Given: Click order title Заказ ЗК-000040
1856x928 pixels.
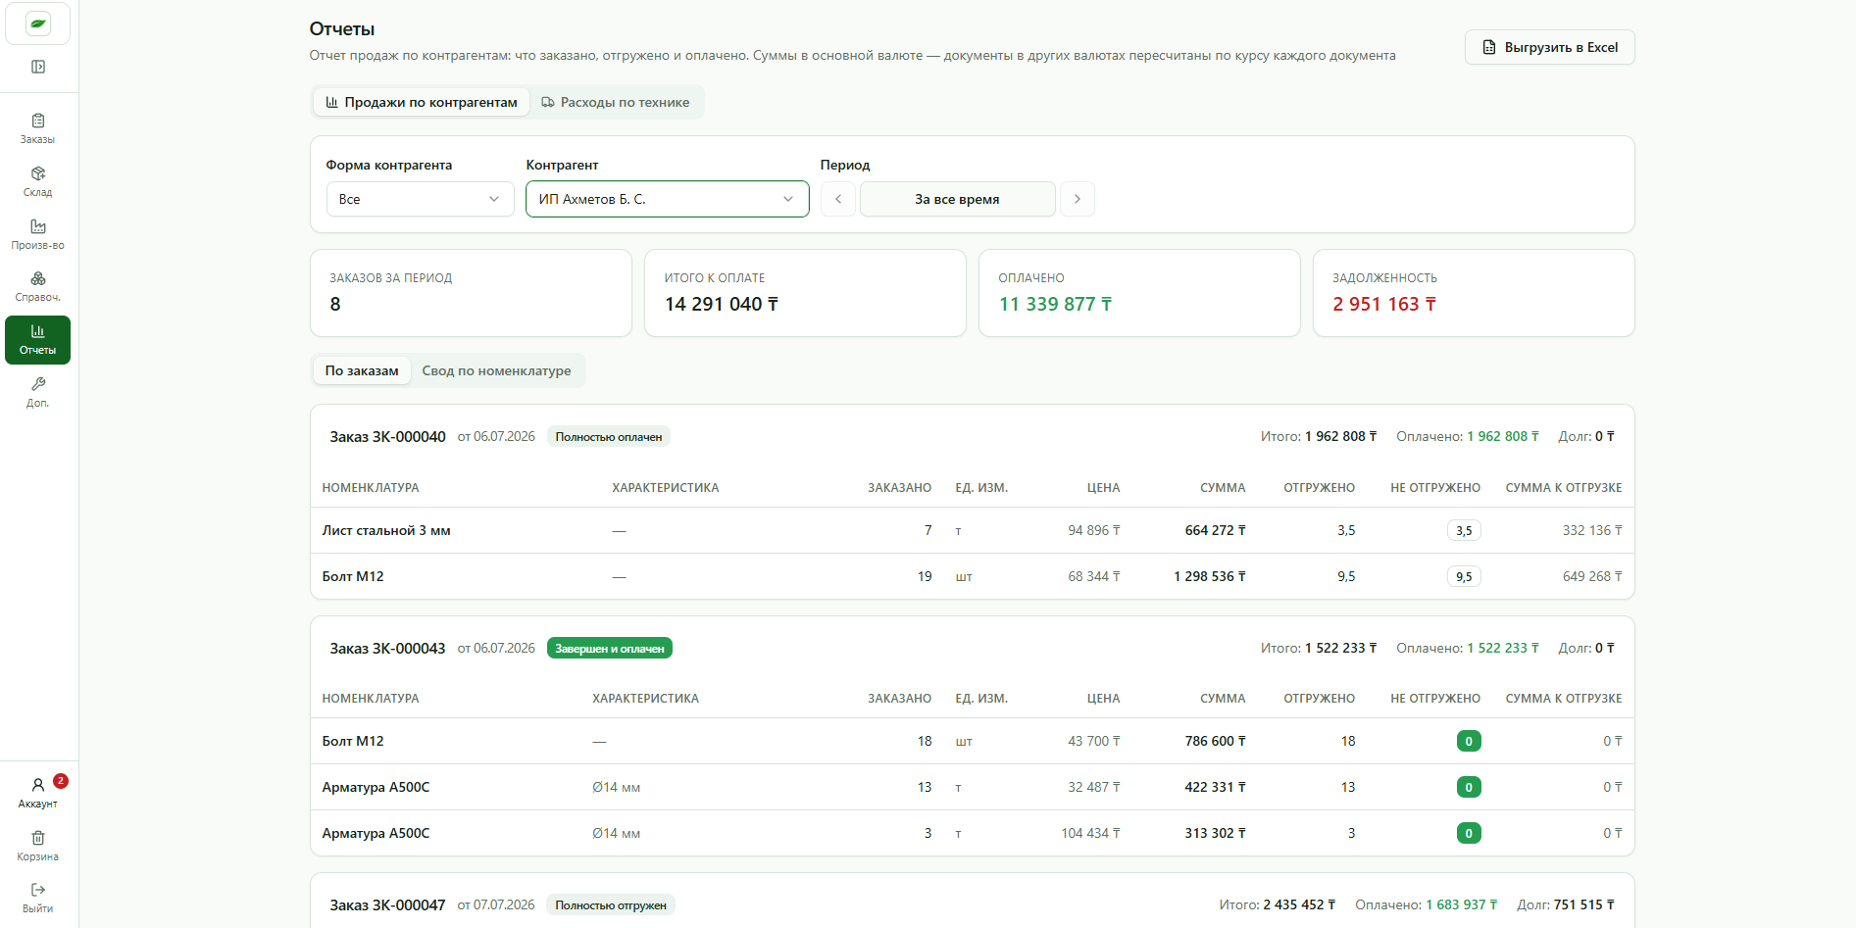Looking at the screenshot, I should tap(387, 437).
